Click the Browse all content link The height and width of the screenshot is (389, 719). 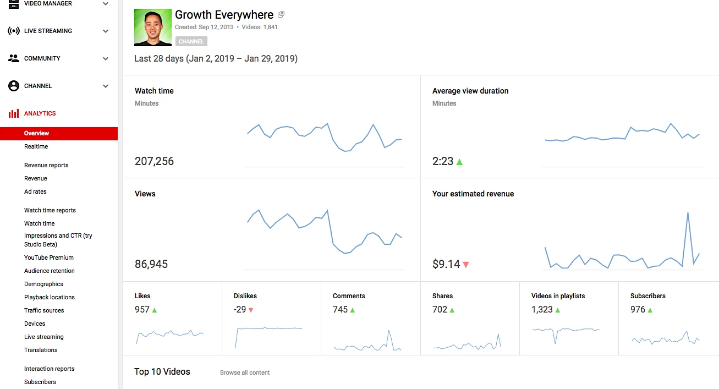[x=245, y=372]
